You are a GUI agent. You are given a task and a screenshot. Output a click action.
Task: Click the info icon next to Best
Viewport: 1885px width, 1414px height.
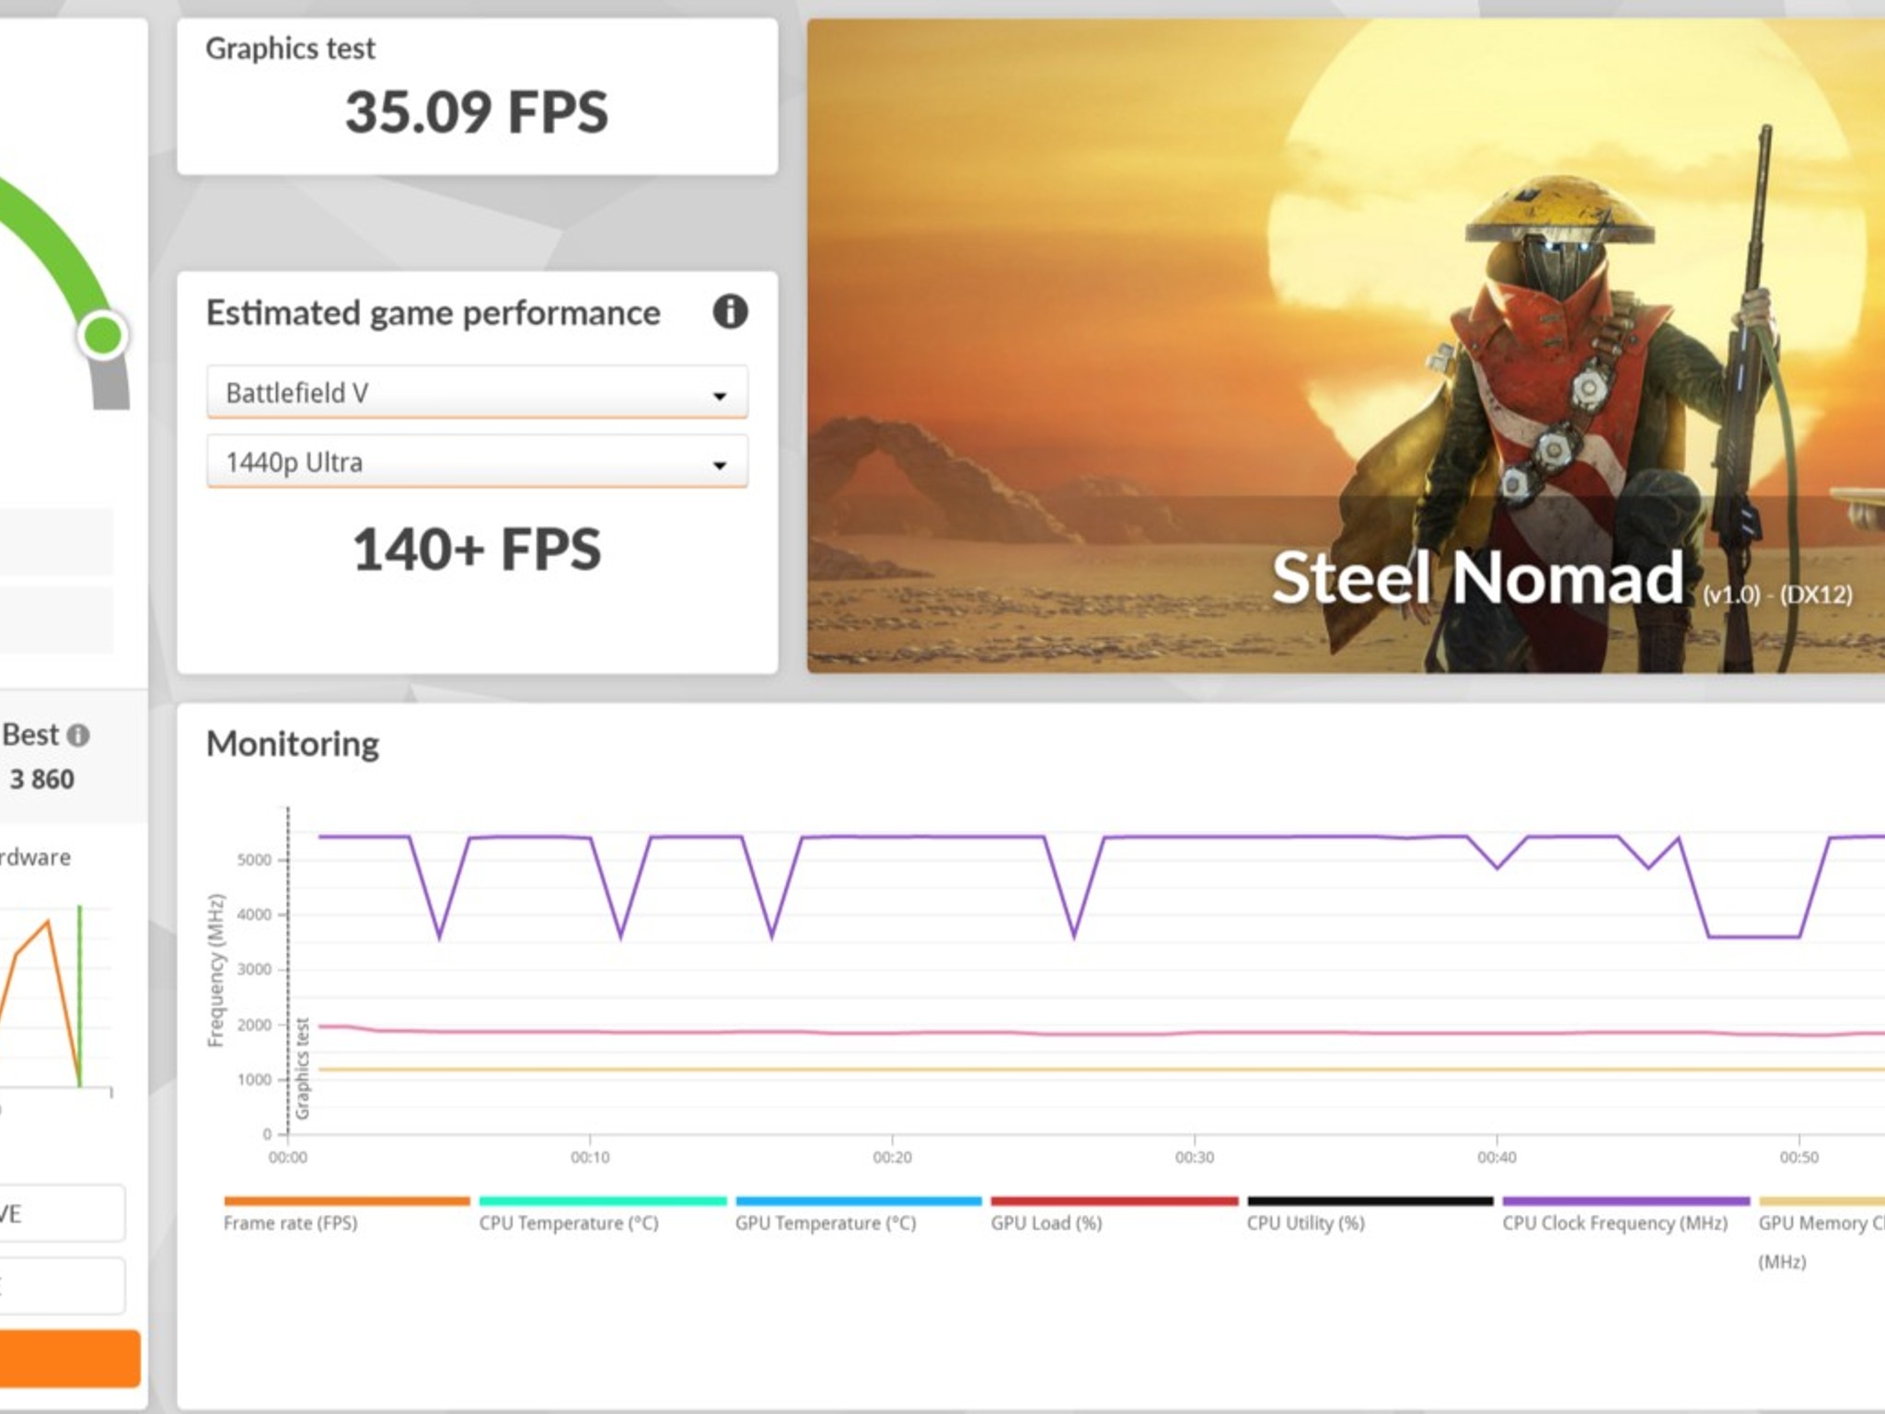79,736
